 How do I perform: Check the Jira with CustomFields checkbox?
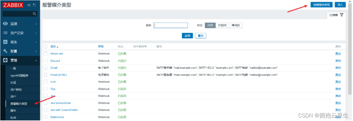(x=45, y=110)
